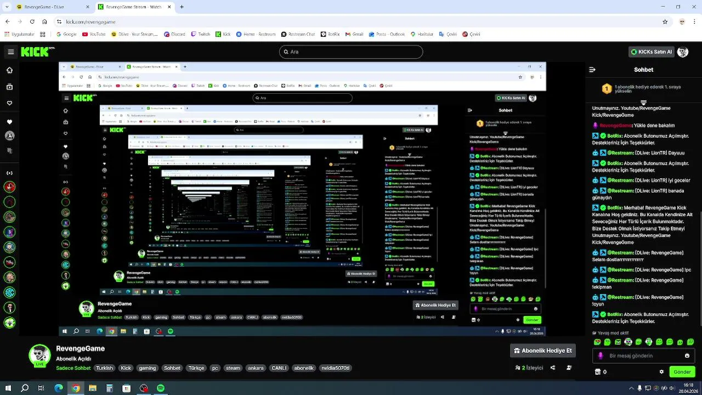
Task: Open the Gmail bookmark
Action: click(354, 34)
